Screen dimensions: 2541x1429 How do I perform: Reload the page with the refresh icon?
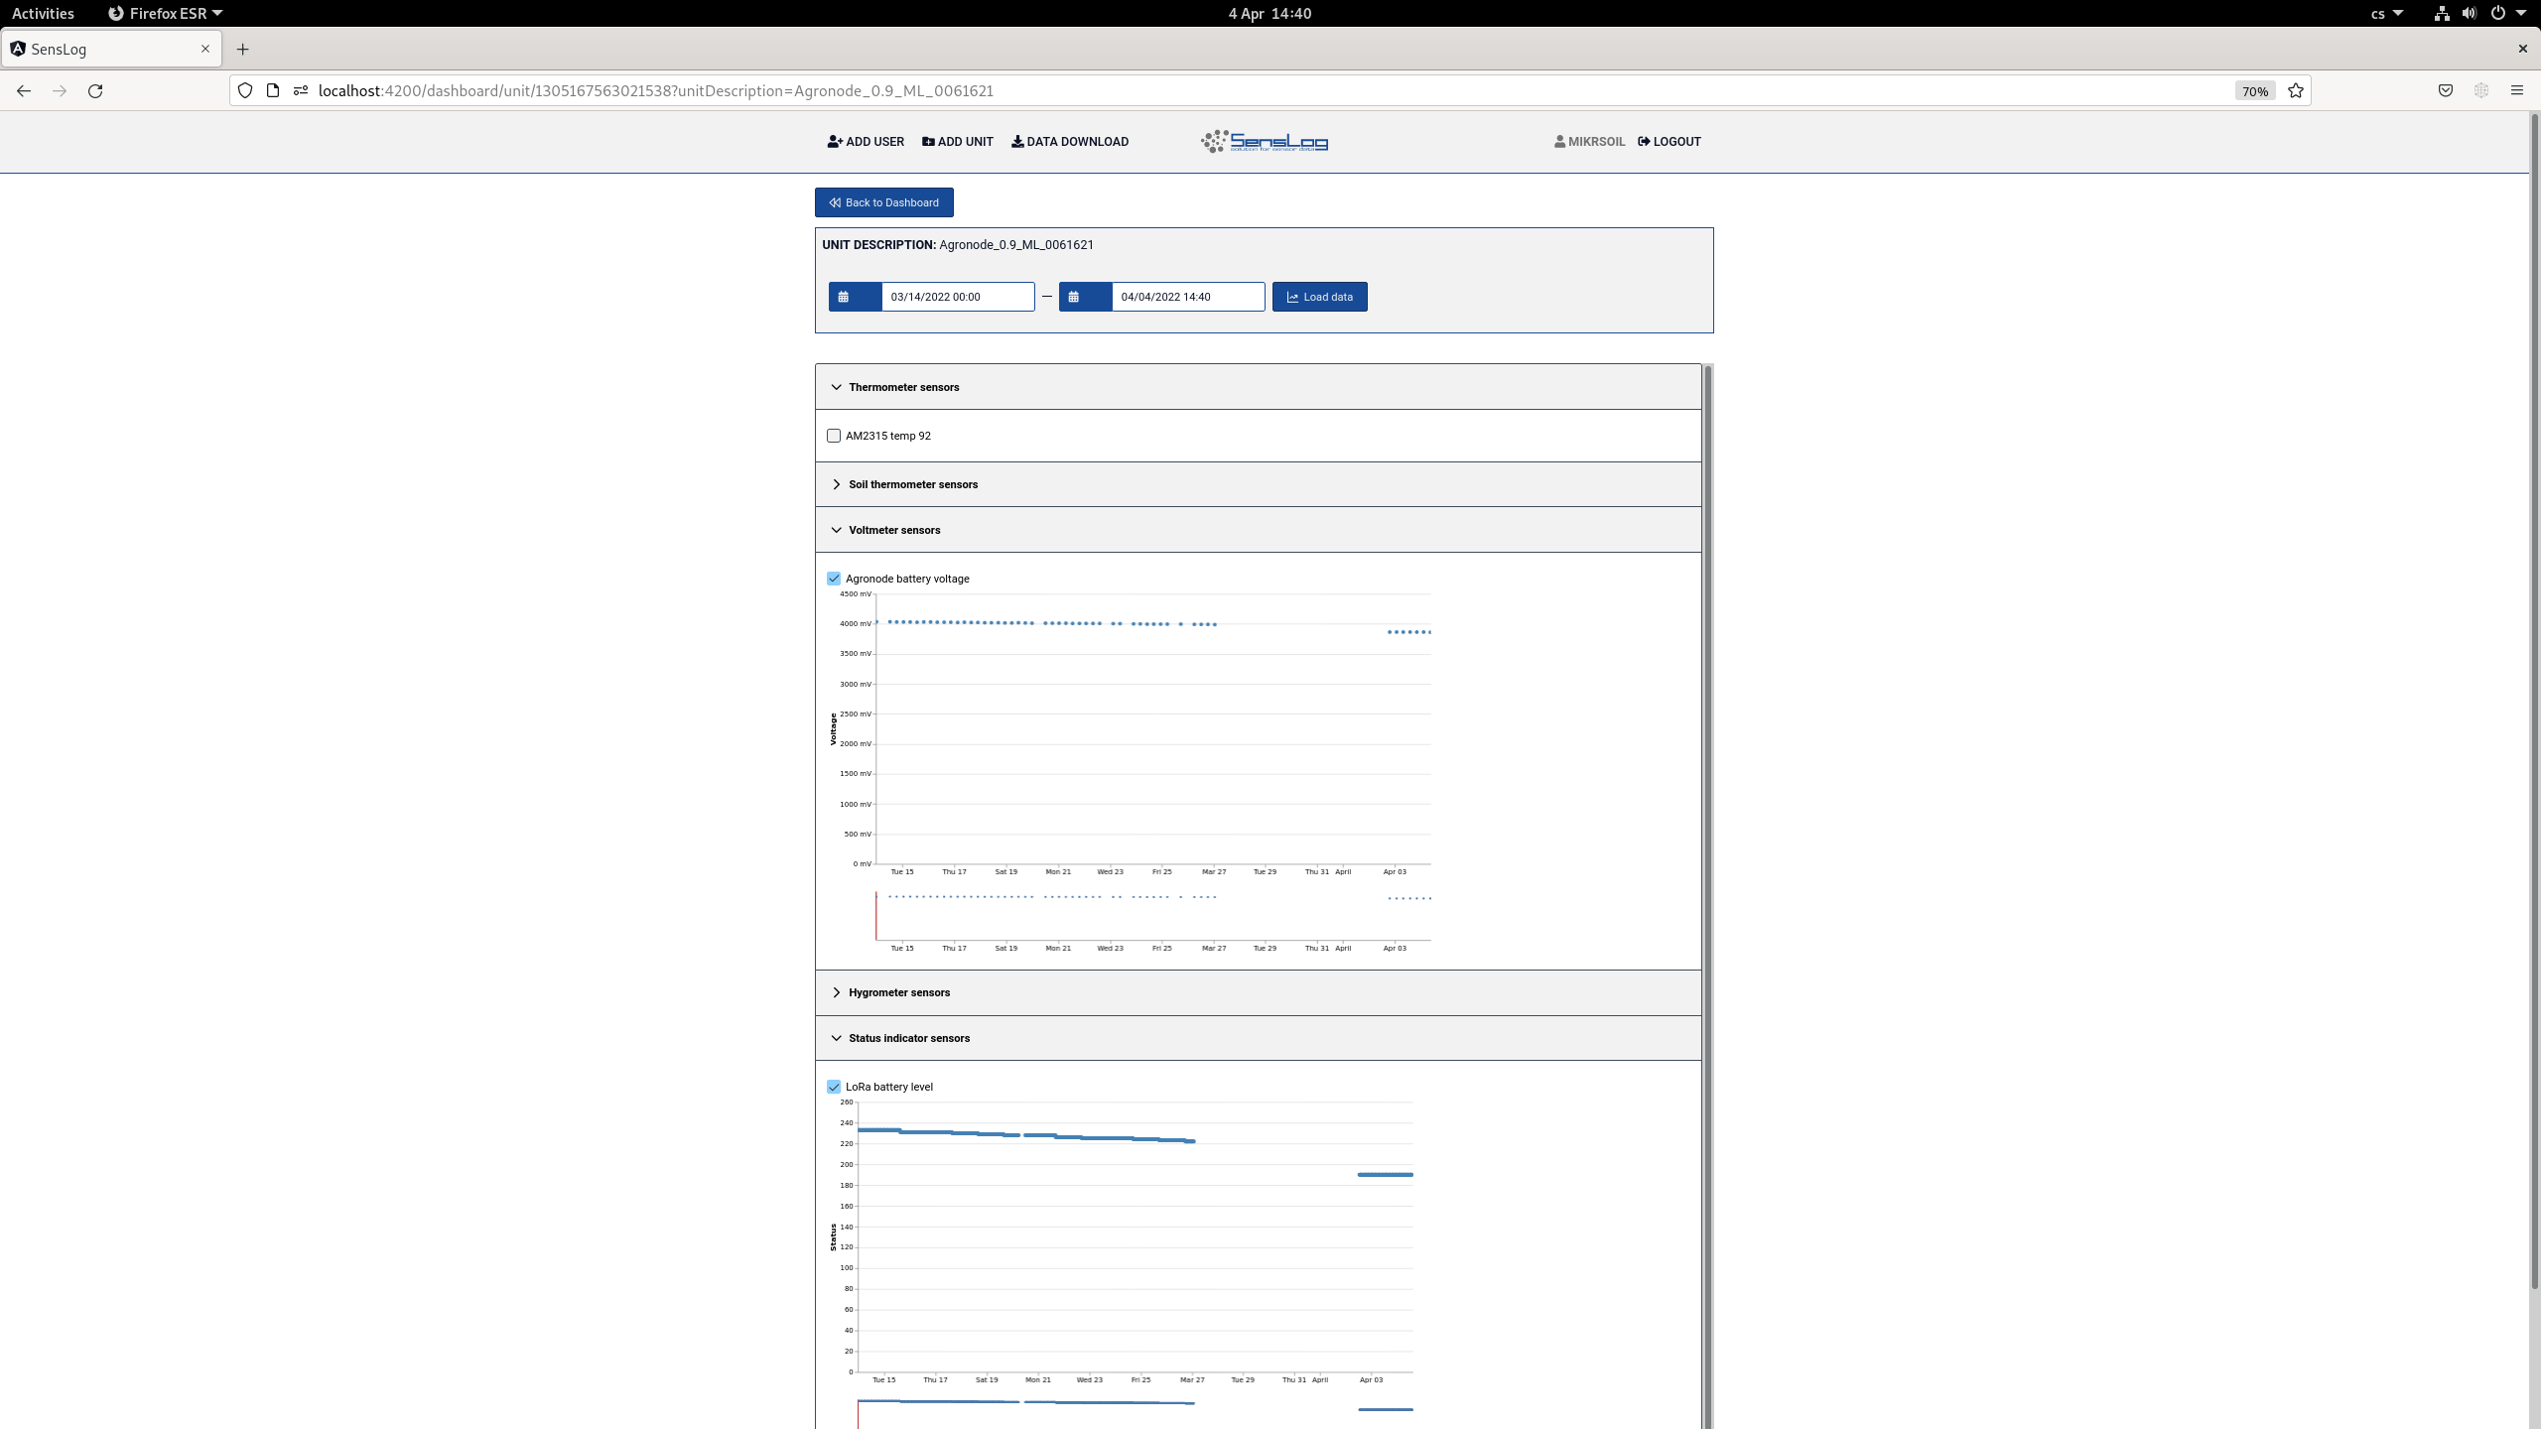point(95,91)
